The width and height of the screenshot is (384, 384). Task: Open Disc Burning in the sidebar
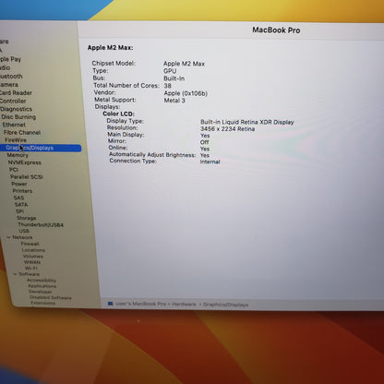click(x=18, y=117)
